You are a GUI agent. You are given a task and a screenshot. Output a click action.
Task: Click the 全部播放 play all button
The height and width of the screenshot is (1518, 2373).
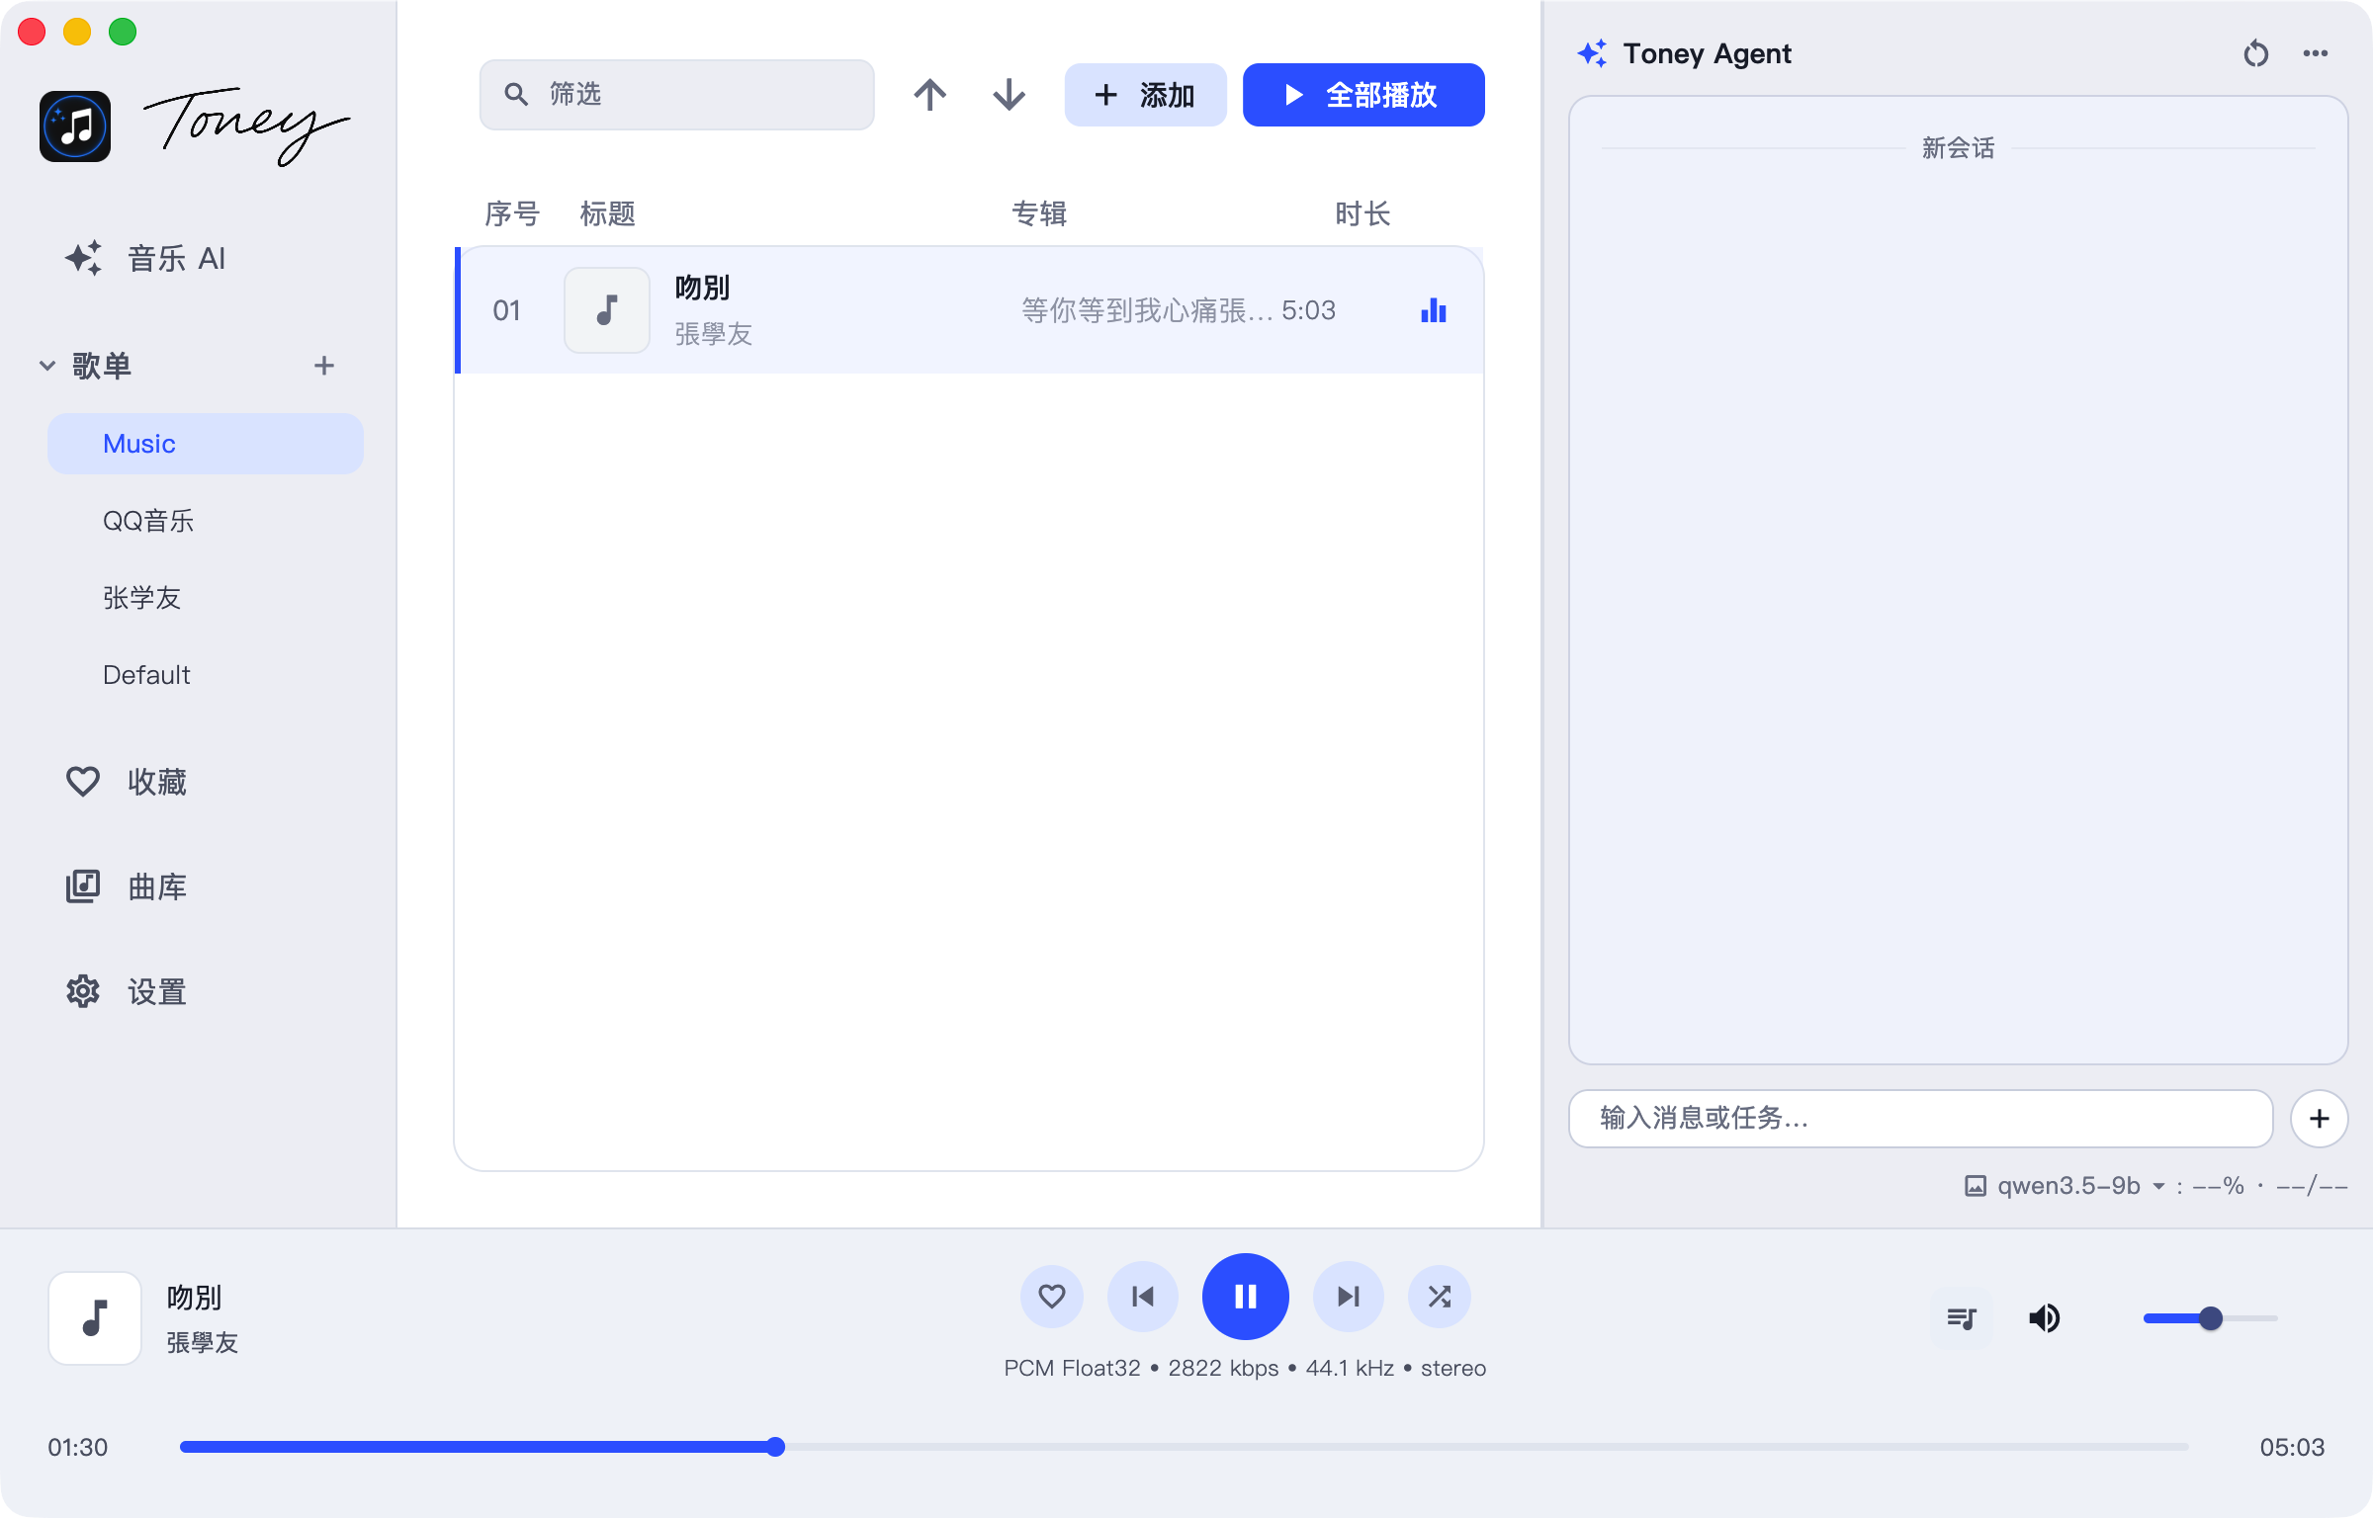[1362, 95]
